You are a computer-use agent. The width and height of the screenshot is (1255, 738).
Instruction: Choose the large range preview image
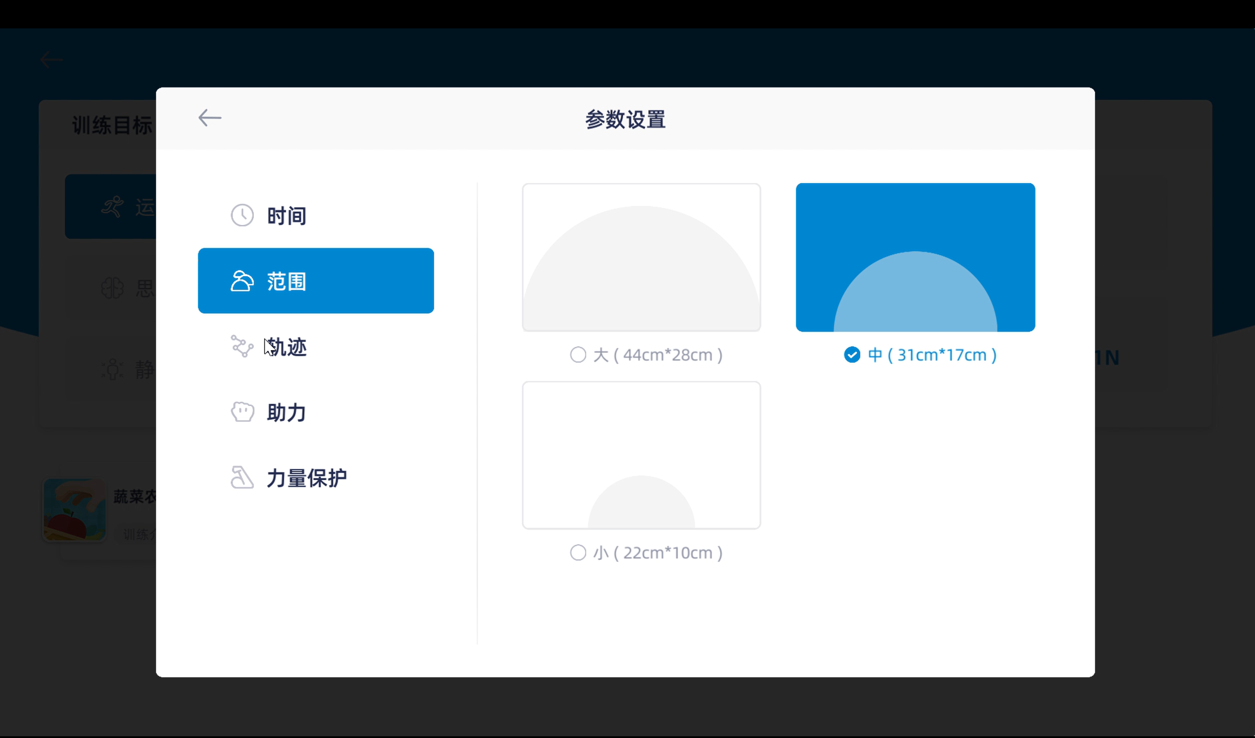pos(641,257)
